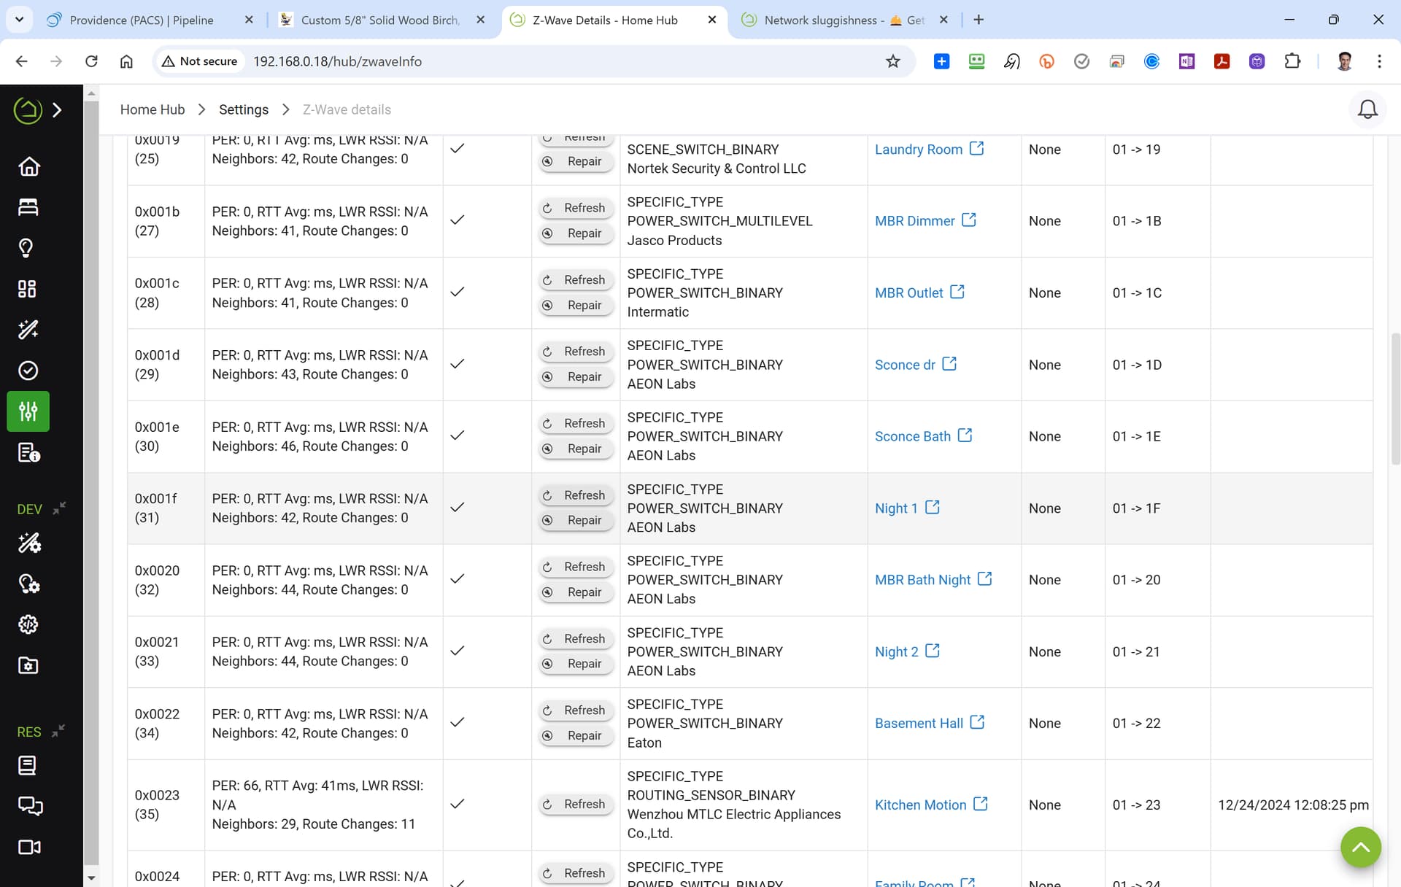Click the sidebar scroll down arrow
1401x887 pixels.
click(x=91, y=878)
